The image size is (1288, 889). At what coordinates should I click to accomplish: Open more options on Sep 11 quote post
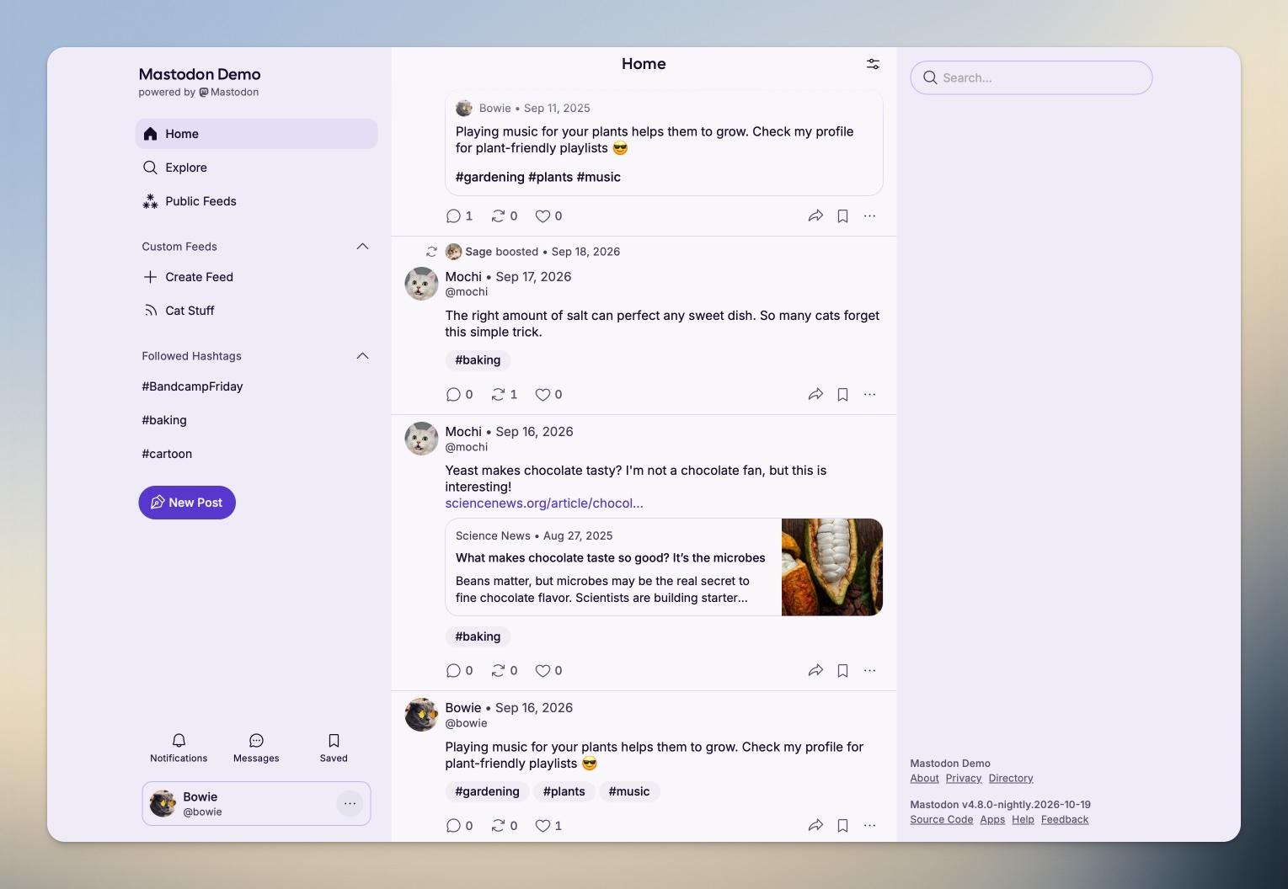click(x=869, y=216)
